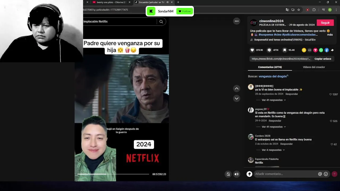Search 'venganza del dragón' suggested link
The height and width of the screenshot is (191, 340).
click(273, 76)
